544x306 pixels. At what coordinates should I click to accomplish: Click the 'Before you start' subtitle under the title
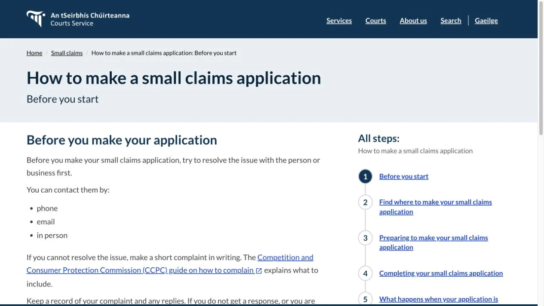pyautogui.click(x=62, y=99)
